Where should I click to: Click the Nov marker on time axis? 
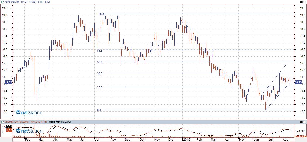(x=157, y=140)
